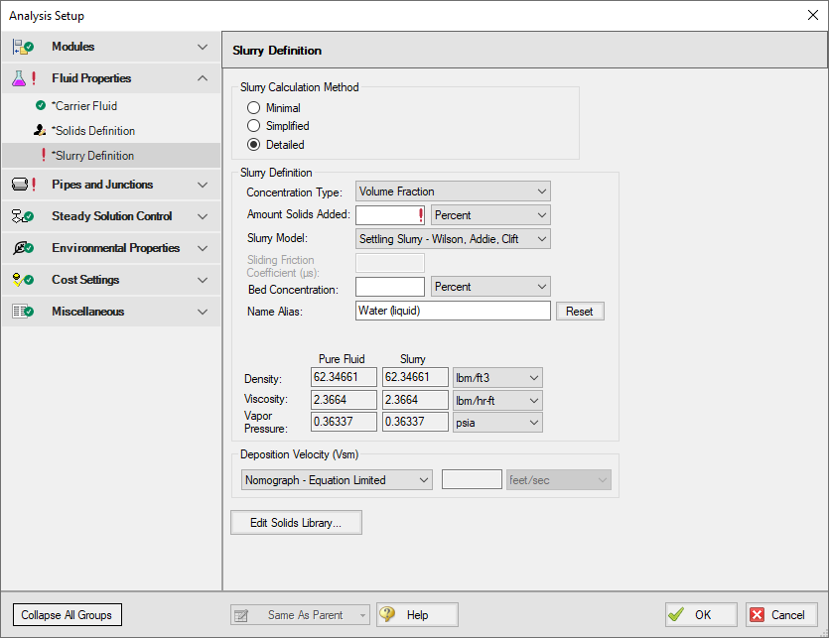Click the Environmental Properties icon
Image resolution: width=829 pixels, height=638 pixels.
pyautogui.click(x=22, y=248)
